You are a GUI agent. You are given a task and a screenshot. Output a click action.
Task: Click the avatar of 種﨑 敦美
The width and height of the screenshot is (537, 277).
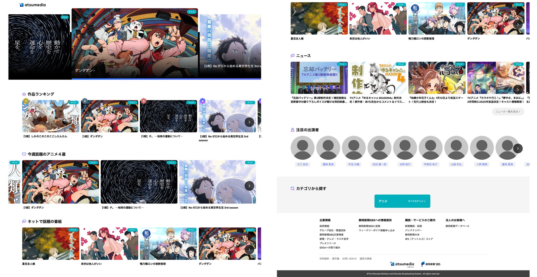(x=328, y=148)
